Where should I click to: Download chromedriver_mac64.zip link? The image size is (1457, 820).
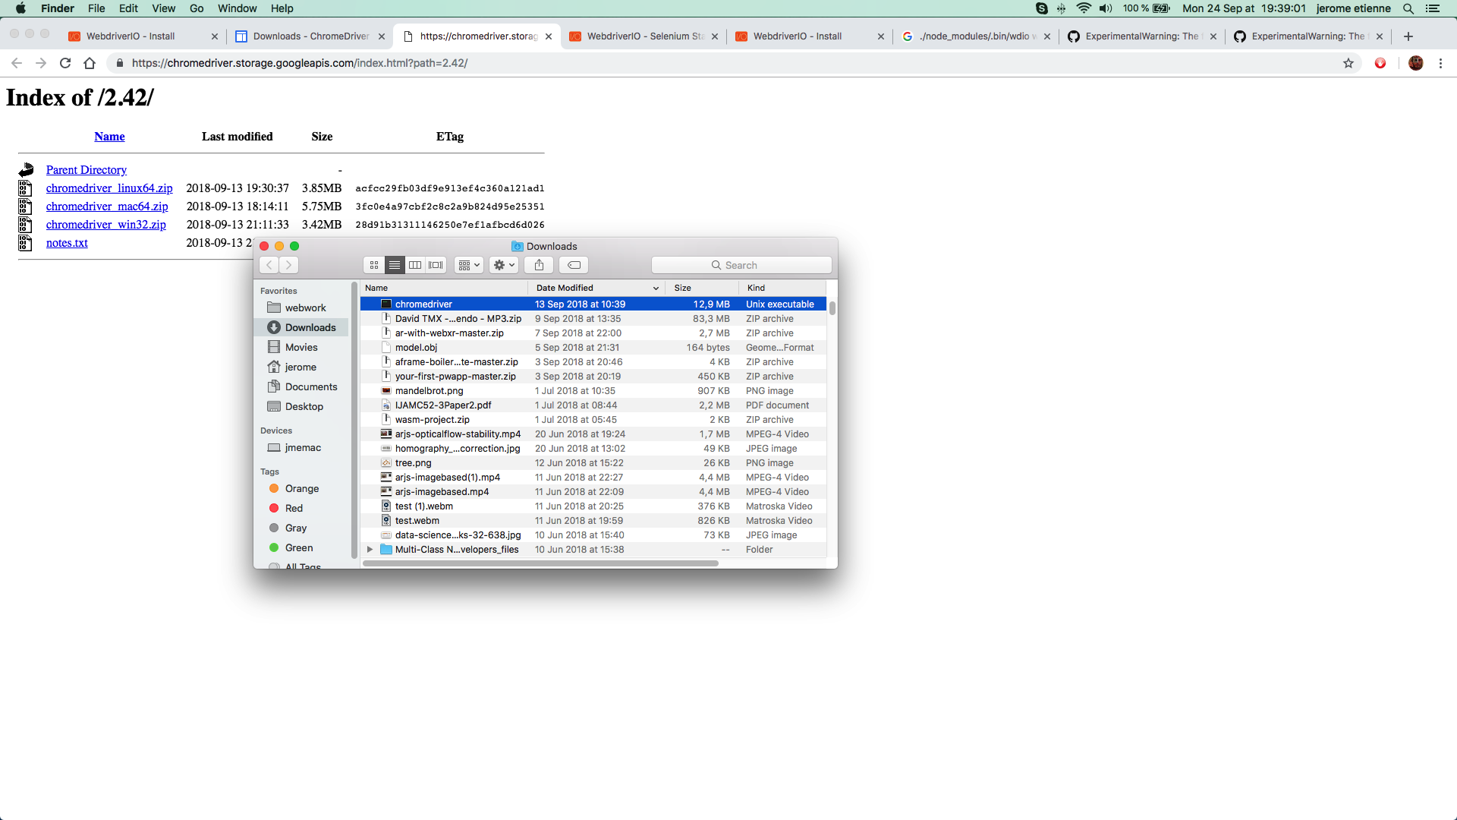click(107, 207)
